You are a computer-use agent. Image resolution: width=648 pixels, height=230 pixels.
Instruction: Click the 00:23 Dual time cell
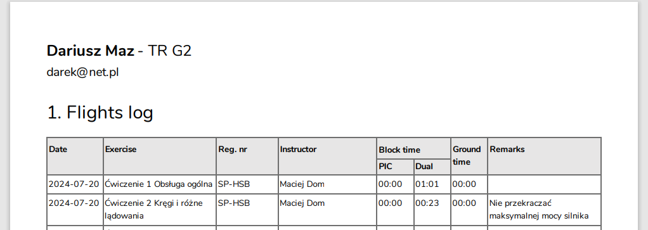click(432, 210)
